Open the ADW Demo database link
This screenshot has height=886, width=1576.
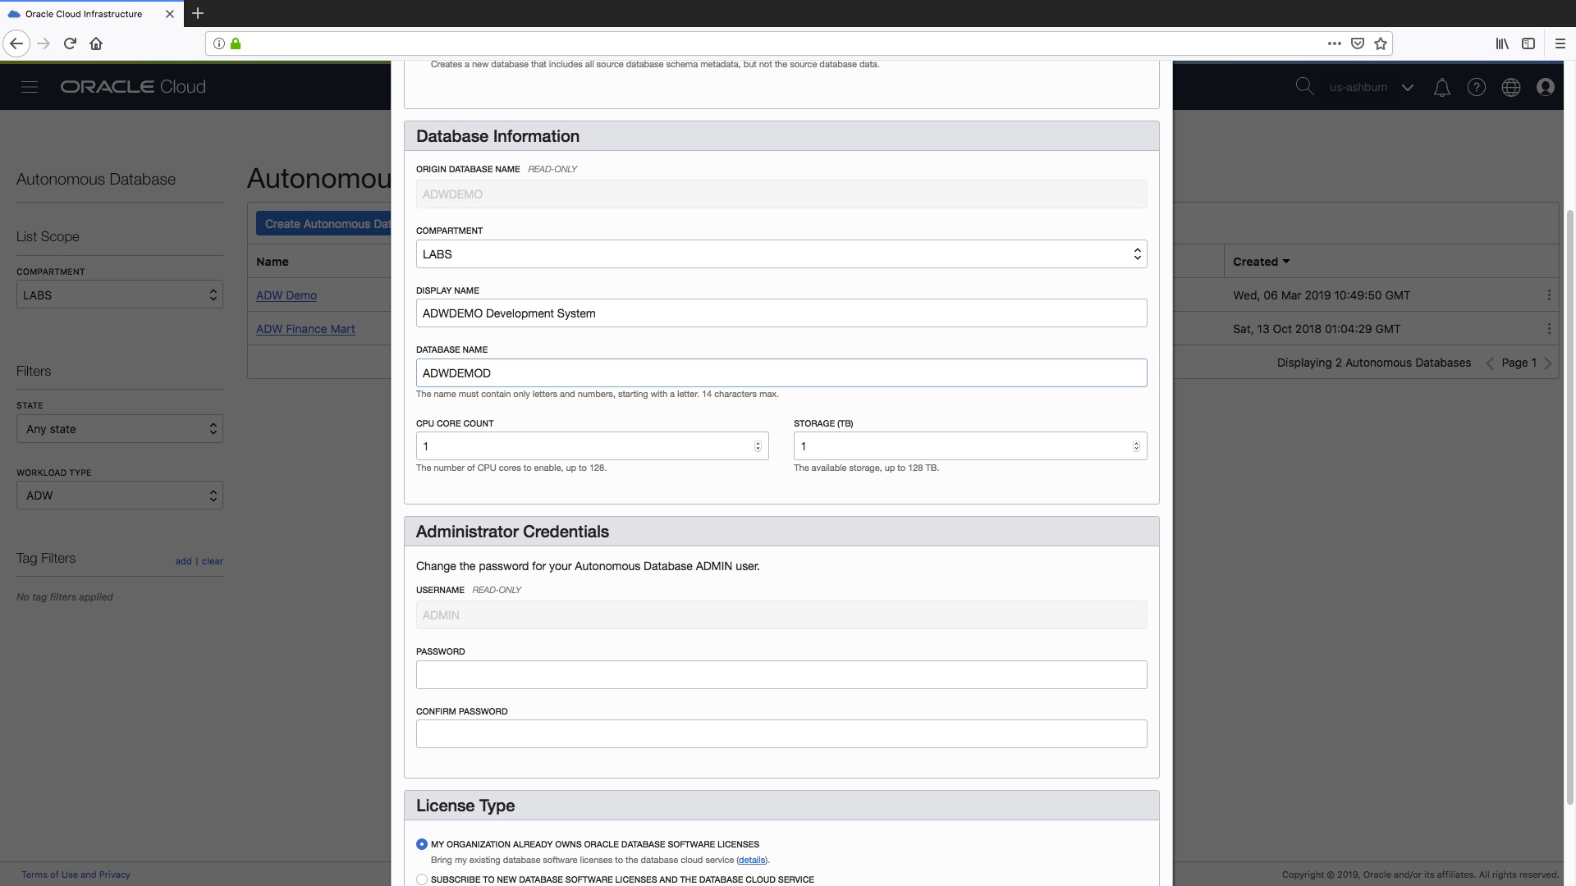coord(286,295)
